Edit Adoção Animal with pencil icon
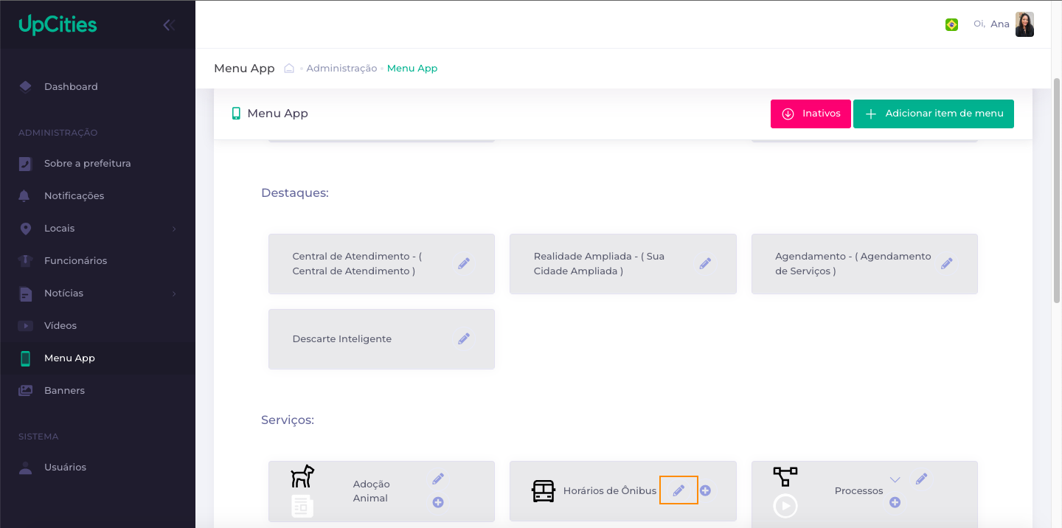 pyautogui.click(x=438, y=479)
